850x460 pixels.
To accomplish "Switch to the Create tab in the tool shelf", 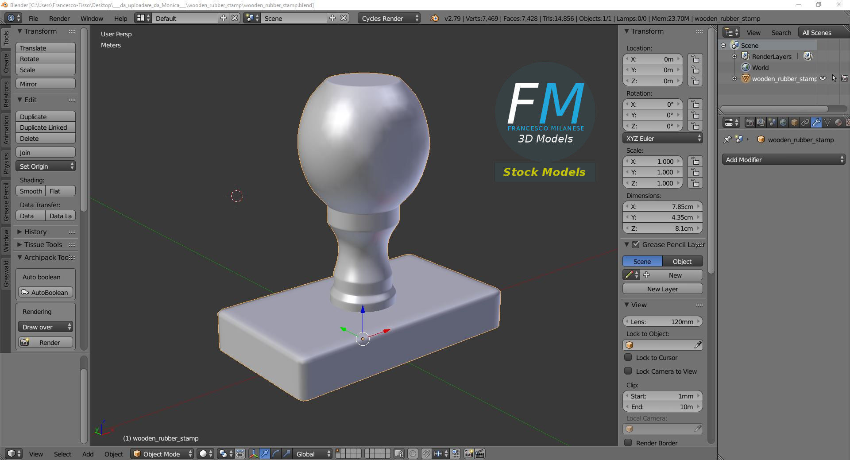I will (6, 63).
